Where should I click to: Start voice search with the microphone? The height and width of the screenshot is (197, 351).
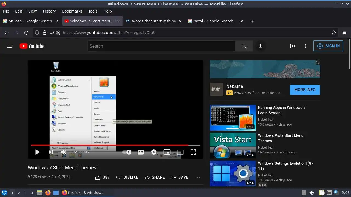point(261,46)
